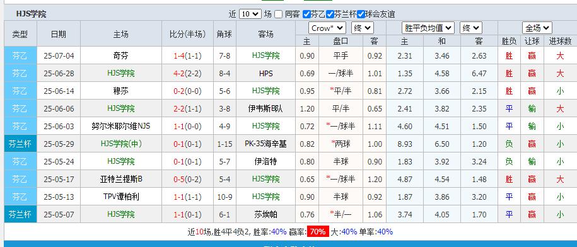Click the 芬乙 label on 25-07-04 row
Viewport: 577px width, 247px height.
(20, 56)
